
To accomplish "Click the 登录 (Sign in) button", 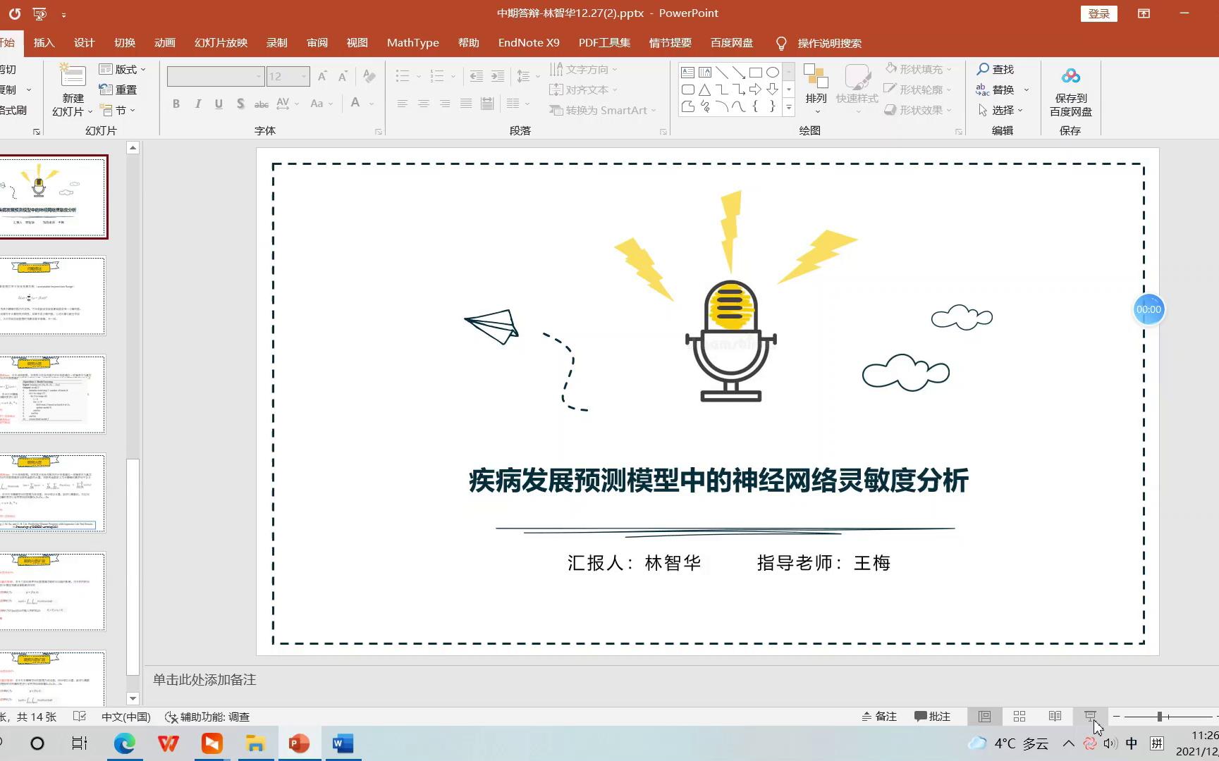I will click(1098, 13).
